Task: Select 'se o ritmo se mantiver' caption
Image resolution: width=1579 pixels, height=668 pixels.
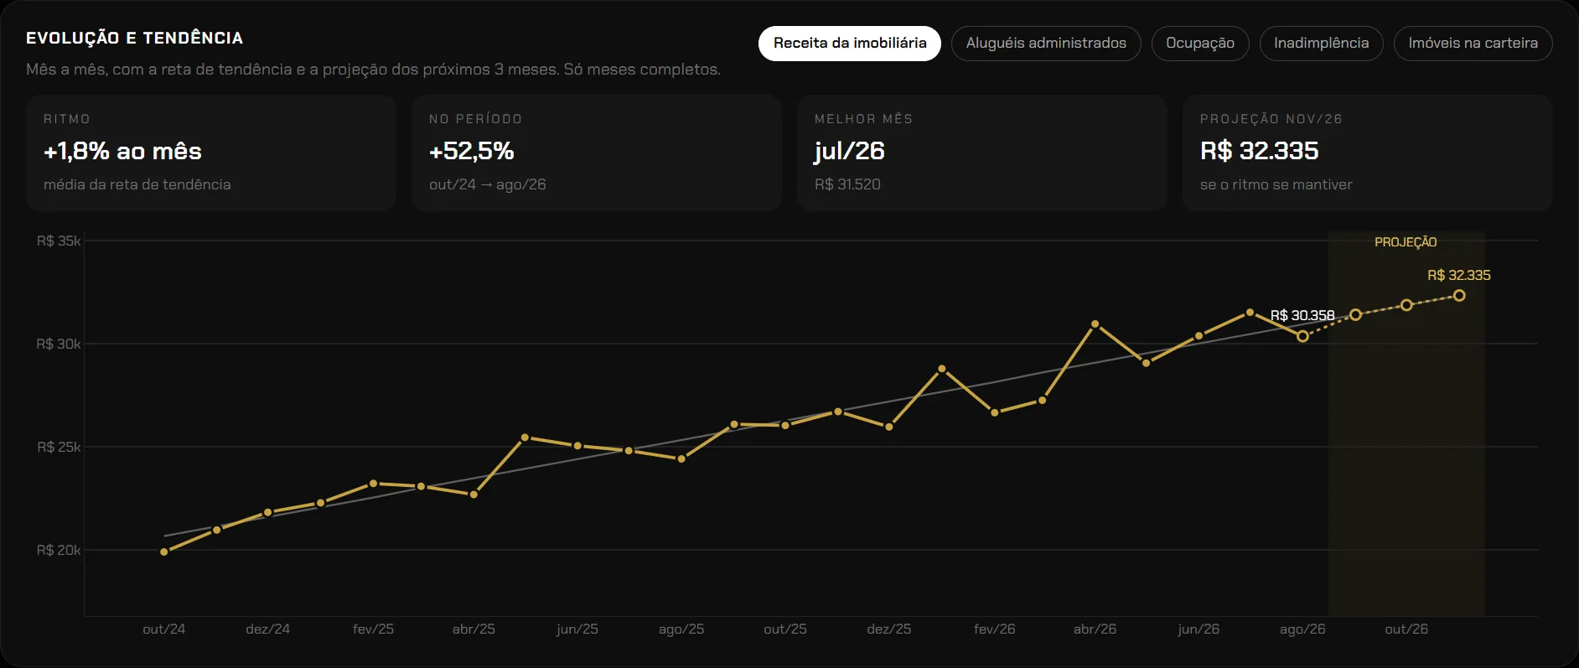Action: (1276, 184)
